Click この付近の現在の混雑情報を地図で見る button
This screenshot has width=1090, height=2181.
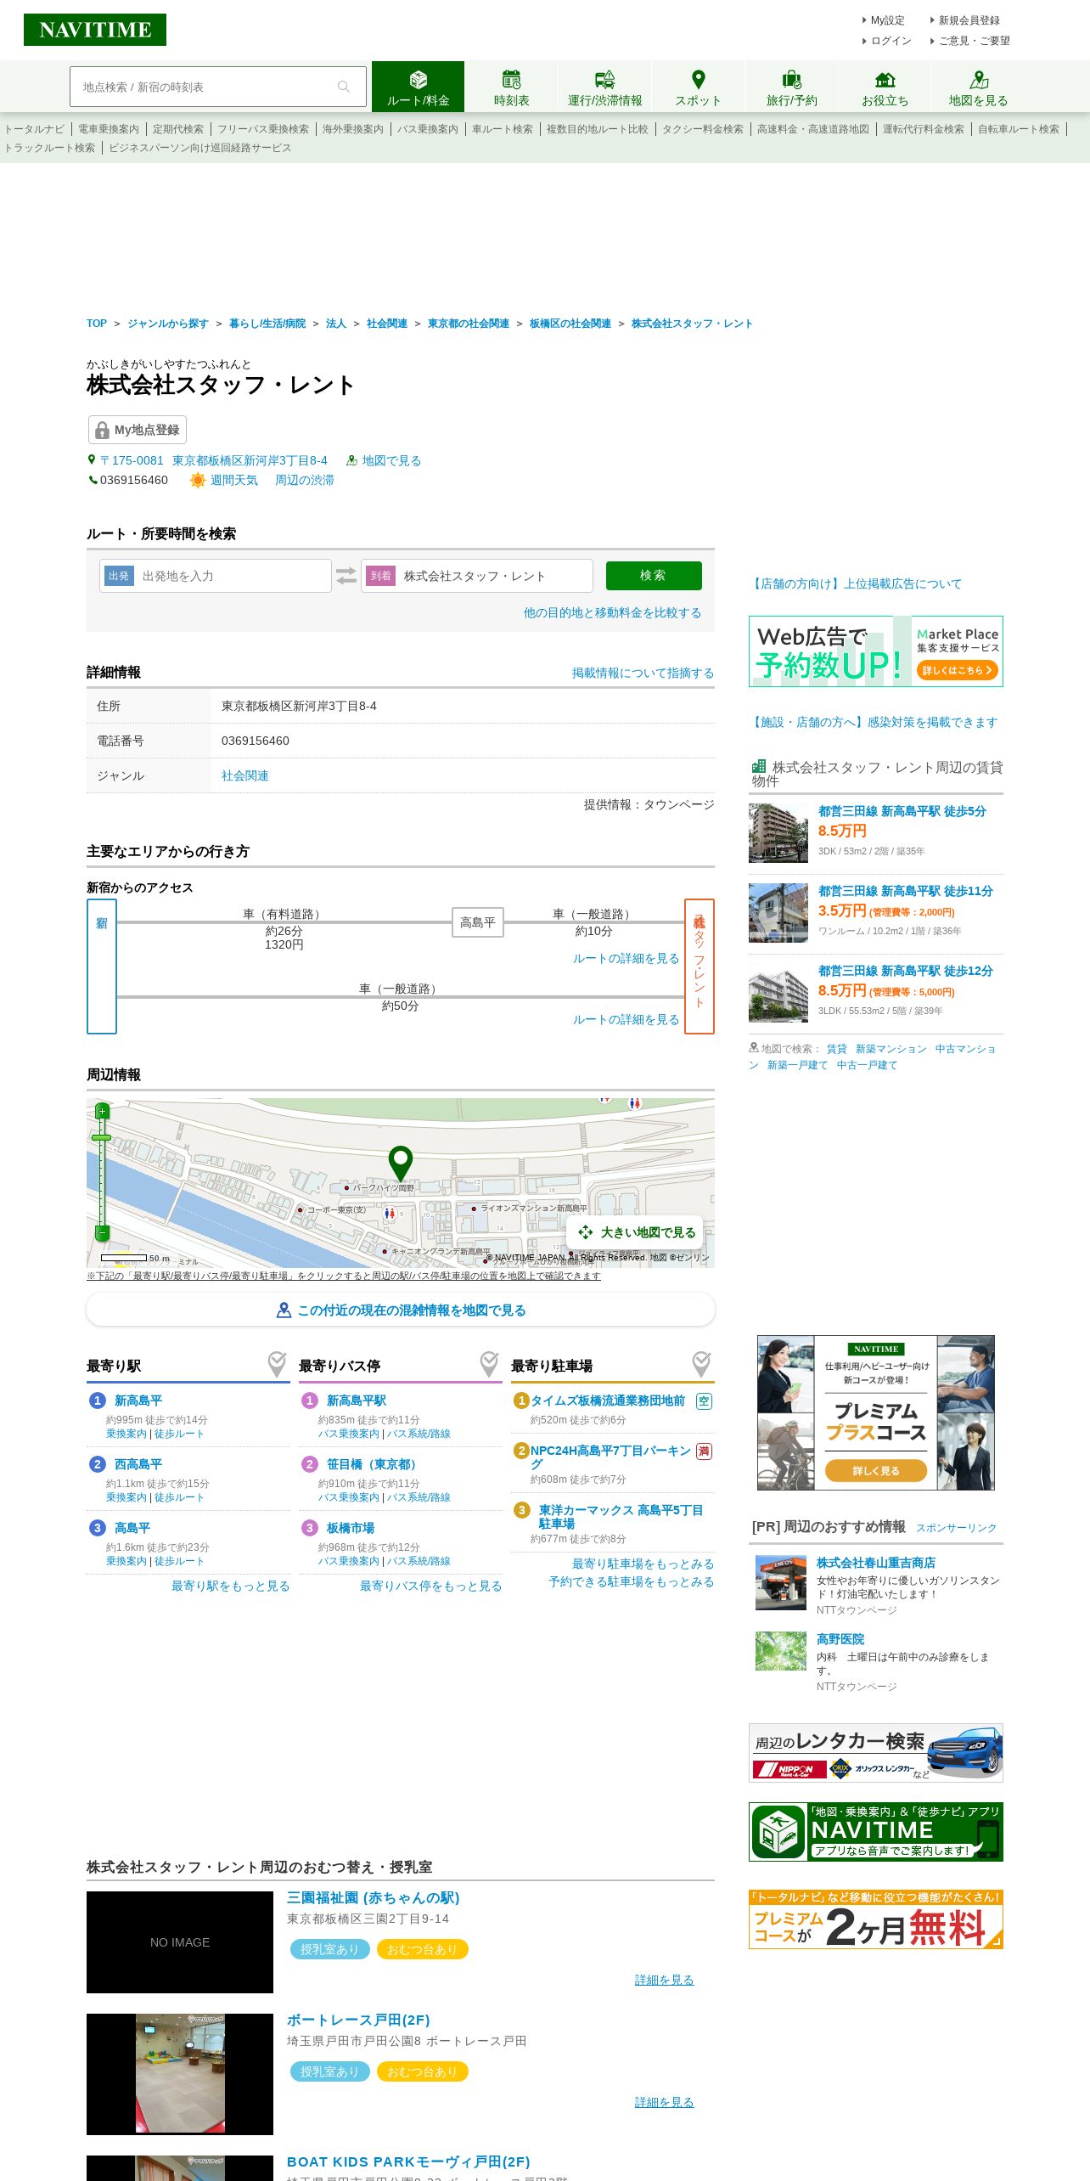tap(401, 1310)
